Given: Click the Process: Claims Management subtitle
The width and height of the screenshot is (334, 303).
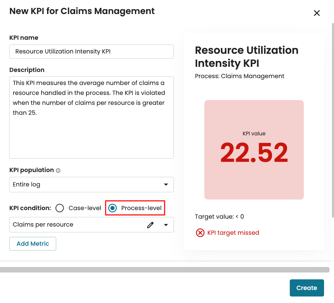Looking at the screenshot, I should click(x=239, y=76).
